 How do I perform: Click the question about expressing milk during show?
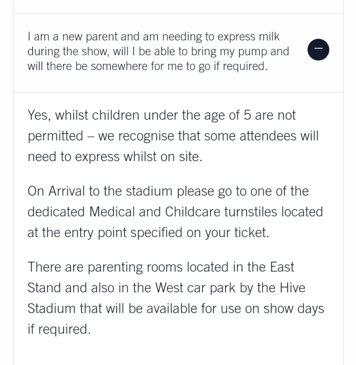coord(158,52)
